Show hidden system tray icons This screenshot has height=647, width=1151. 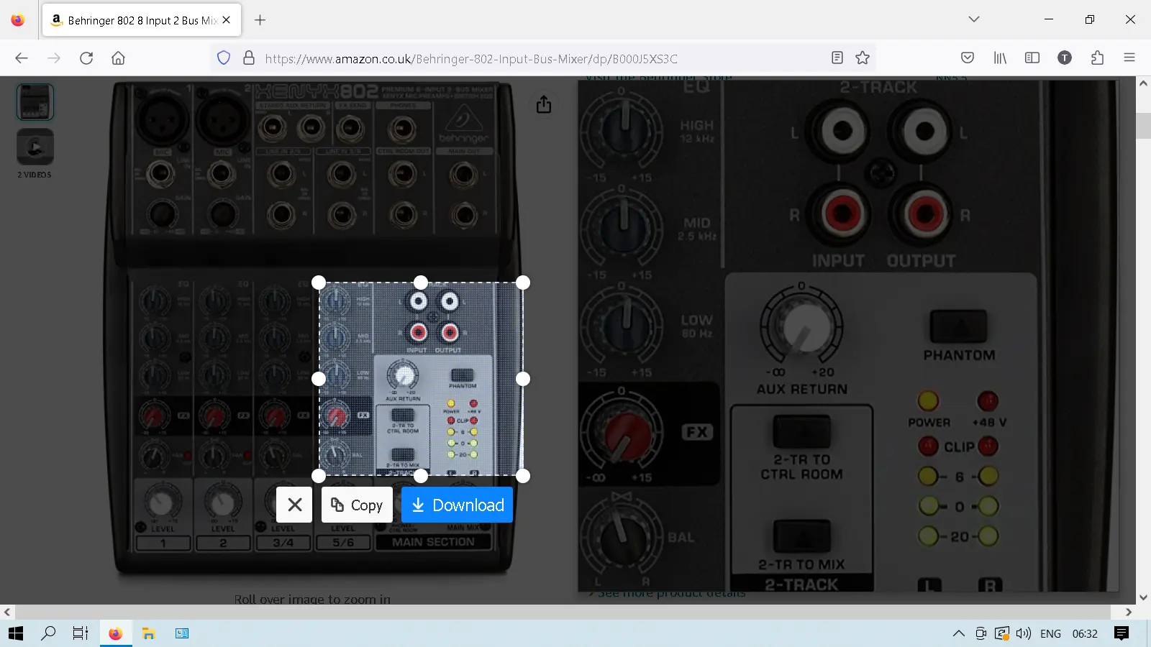click(958, 633)
